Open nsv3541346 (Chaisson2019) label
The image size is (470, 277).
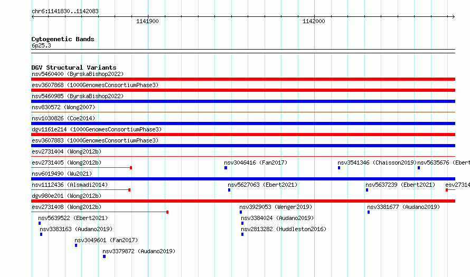click(377, 163)
